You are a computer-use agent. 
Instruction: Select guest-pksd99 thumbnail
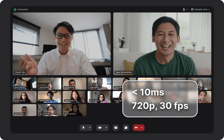coord(25,97)
